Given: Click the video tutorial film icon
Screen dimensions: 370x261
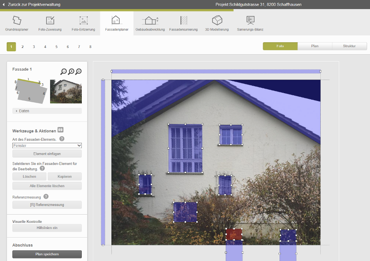Looking at the screenshot, I should 60,130.
